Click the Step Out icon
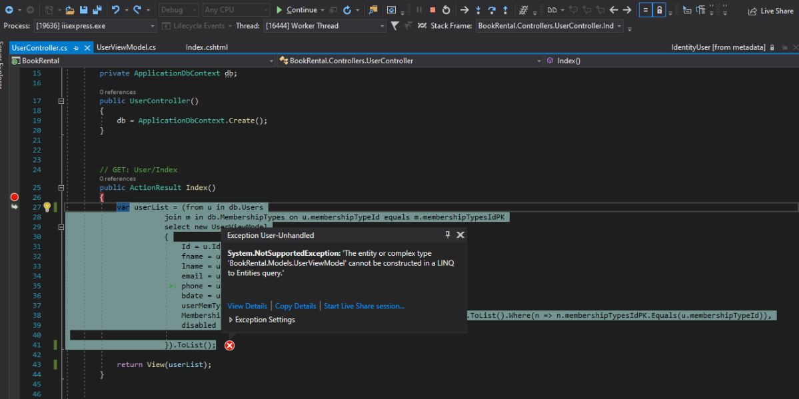This screenshot has width=799, height=399. coord(505,10)
